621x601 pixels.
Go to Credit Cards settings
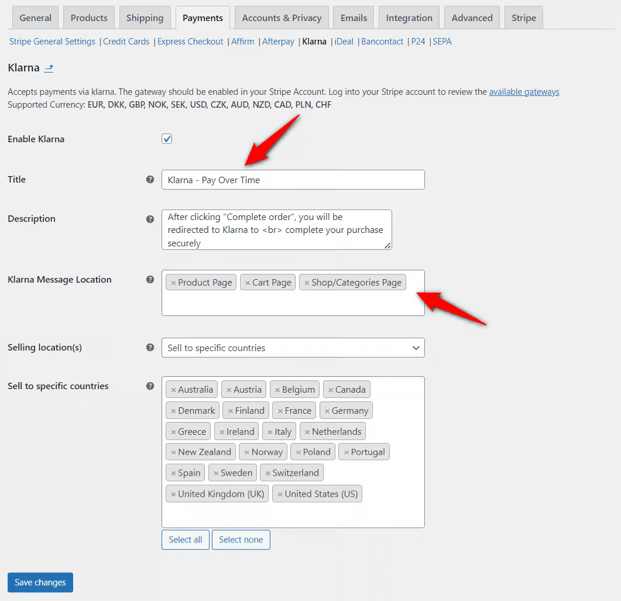pyautogui.click(x=126, y=42)
